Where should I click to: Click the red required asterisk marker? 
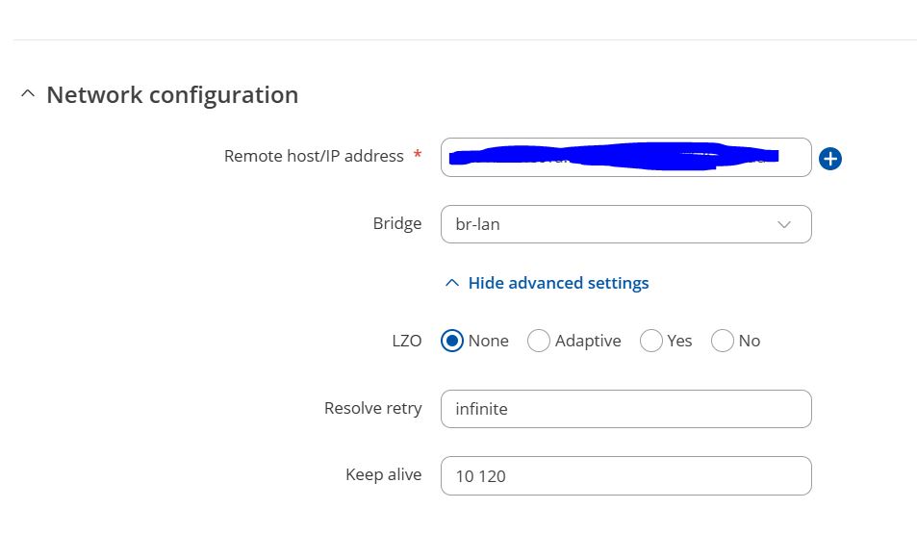418,155
